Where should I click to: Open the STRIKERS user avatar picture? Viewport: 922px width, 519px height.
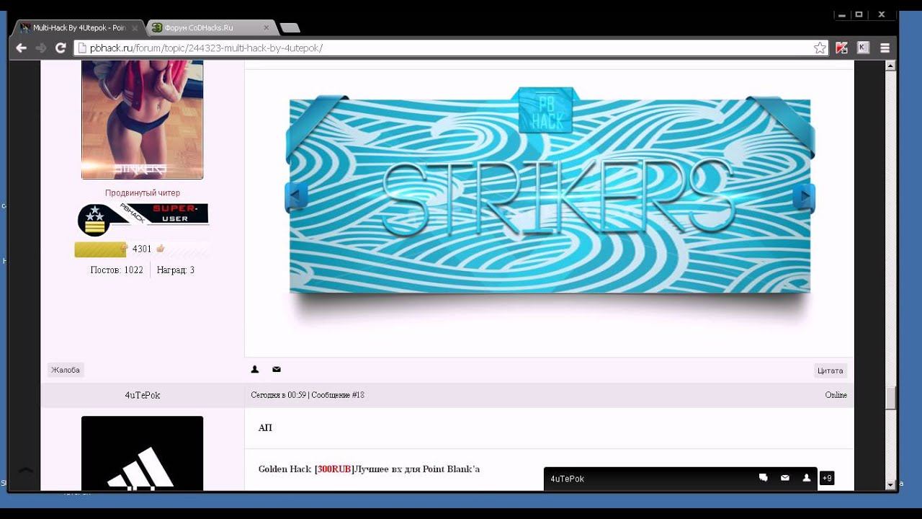click(142, 119)
